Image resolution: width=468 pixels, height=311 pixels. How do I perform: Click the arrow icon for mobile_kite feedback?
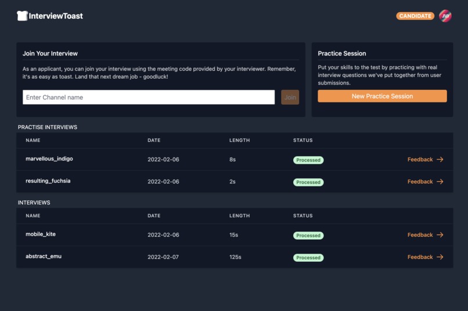click(440, 235)
